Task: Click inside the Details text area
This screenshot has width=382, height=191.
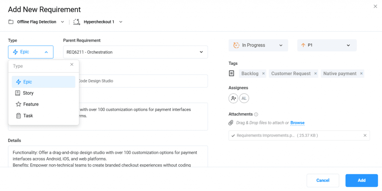Action: point(107,158)
